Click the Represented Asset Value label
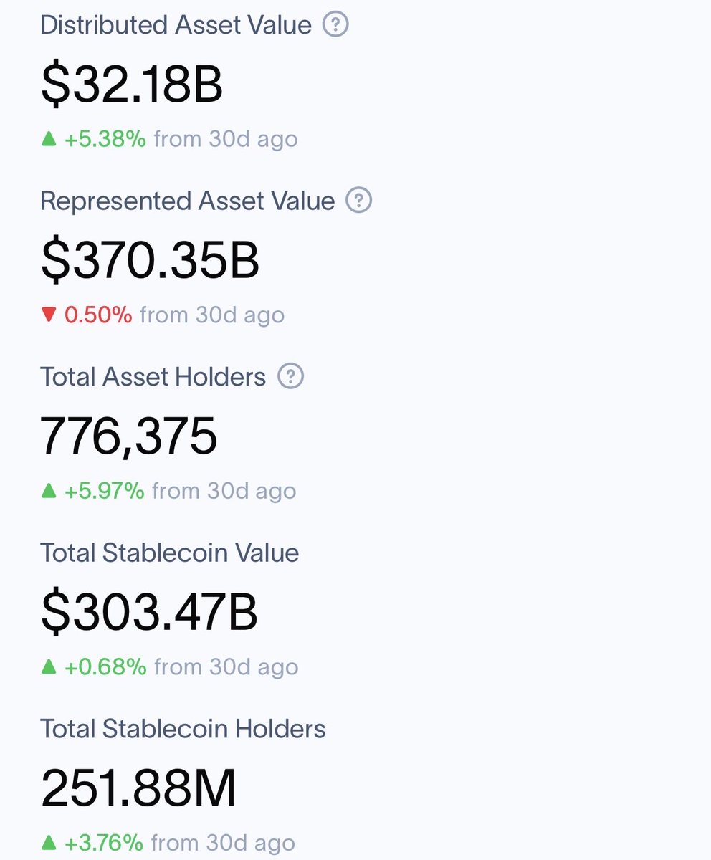711x860 pixels. click(188, 201)
